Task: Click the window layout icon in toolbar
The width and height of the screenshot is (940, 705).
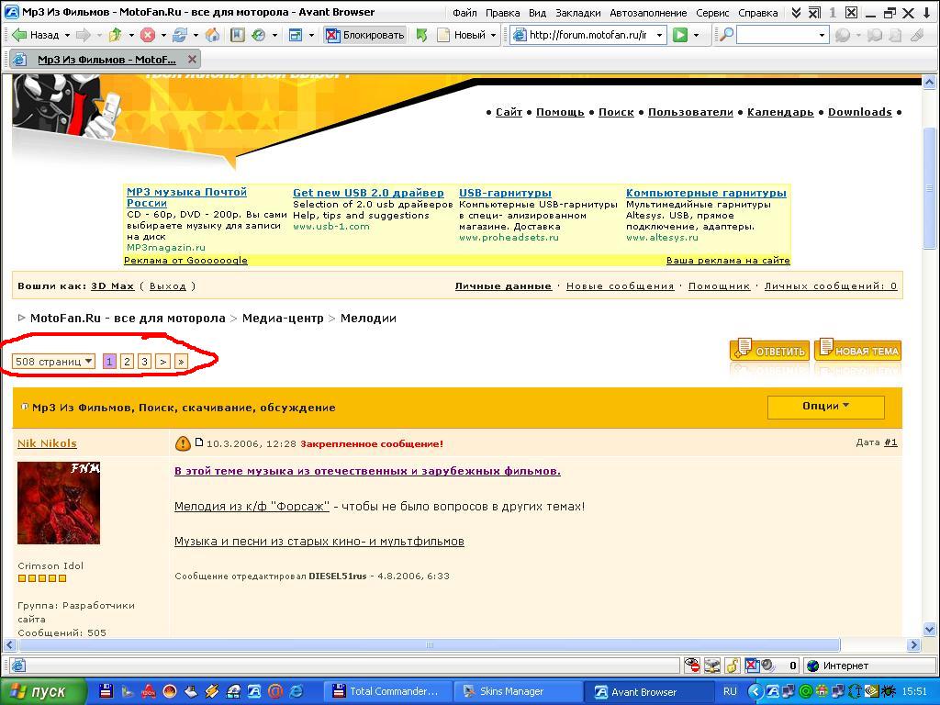Action: click(x=296, y=36)
